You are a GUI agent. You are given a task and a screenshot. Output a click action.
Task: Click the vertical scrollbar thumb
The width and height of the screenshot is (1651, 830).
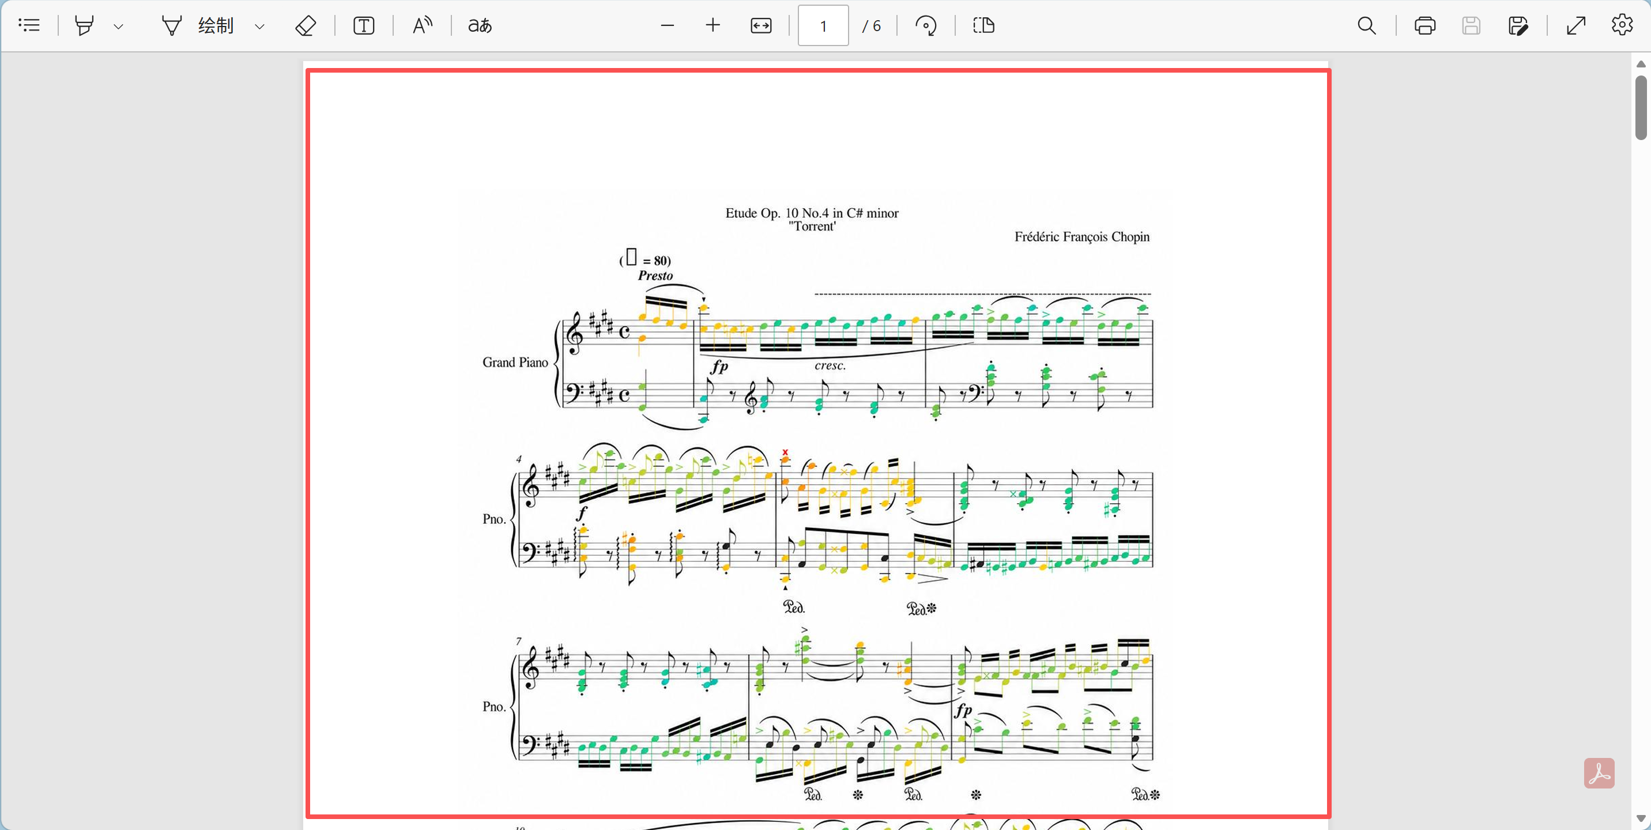click(1641, 107)
